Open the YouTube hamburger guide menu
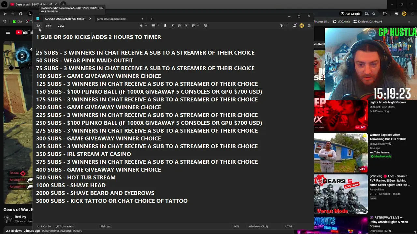Viewport: 417px width, 234px height. [8, 32]
